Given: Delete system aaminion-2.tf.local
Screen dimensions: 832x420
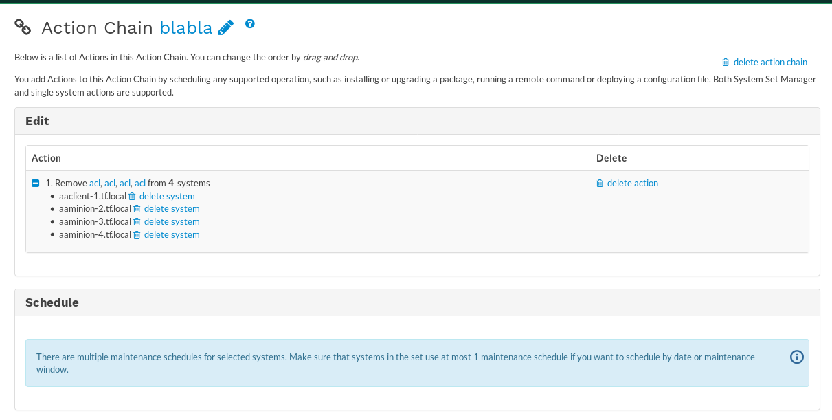Looking at the screenshot, I should [171, 208].
